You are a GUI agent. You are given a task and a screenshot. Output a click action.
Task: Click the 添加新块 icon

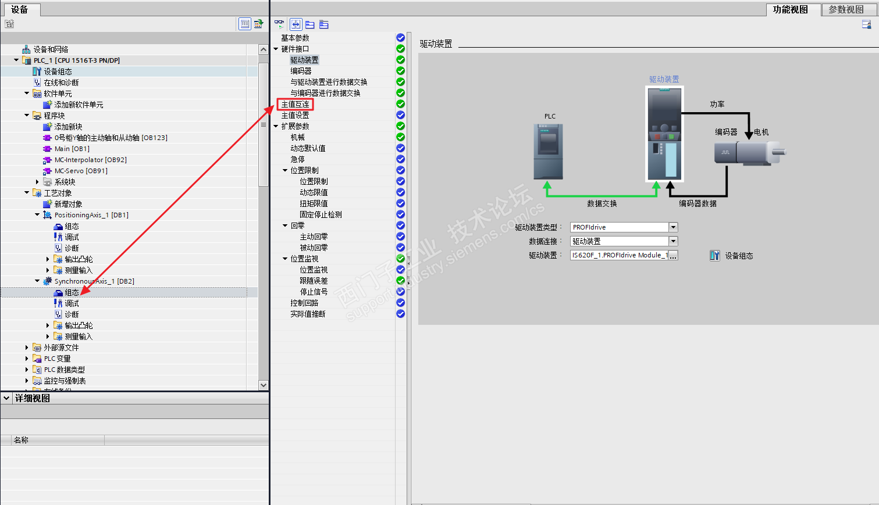[x=48, y=127]
